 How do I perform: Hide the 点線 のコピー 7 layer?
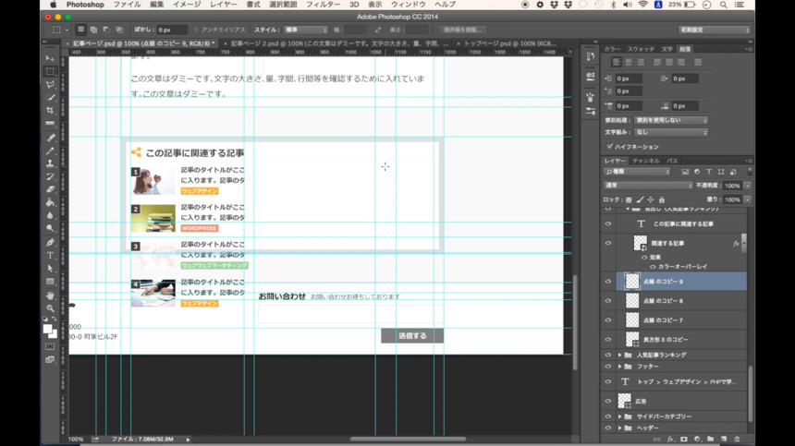pyautogui.click(x=608, y=319)
